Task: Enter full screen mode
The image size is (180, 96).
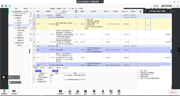Action: 178,6
